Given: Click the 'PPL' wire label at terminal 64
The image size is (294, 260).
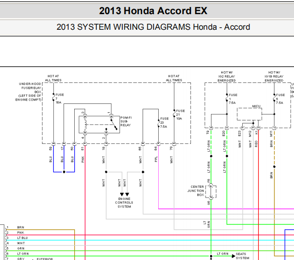Looking at the screenshot, I should (156, 159).
